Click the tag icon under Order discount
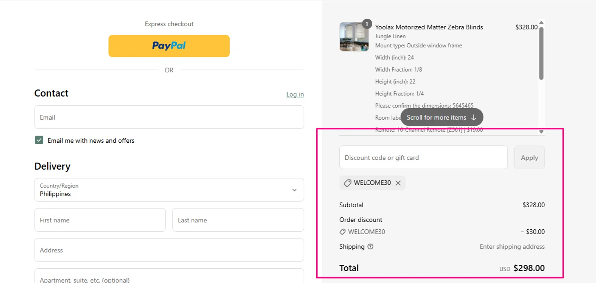 click(x=343, y=232)
